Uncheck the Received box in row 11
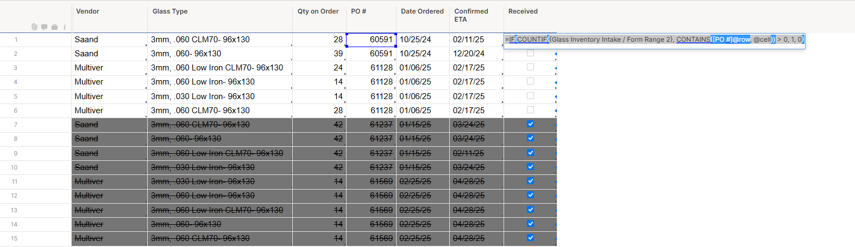Viewport: 855px width, 247px height. 531,181
